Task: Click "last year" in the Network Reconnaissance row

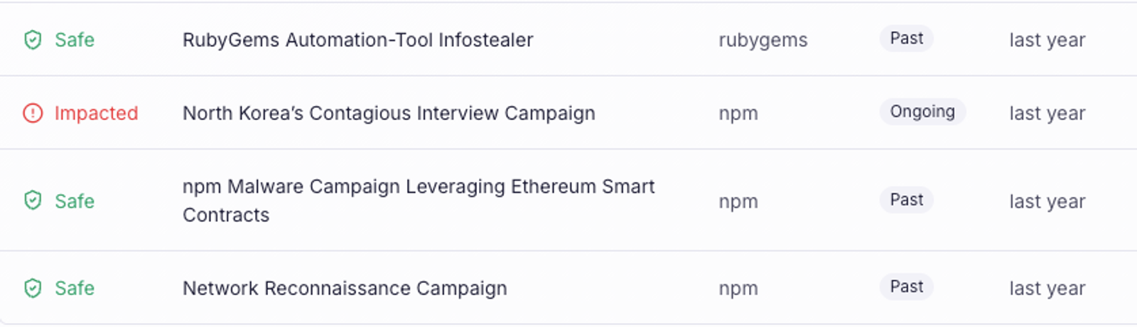Action: point(1047,289)
